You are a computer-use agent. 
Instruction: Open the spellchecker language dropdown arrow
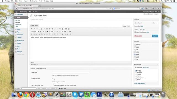click(64, 29)
